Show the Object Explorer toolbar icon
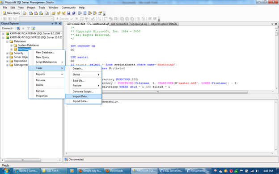Viewport: 279px width, 174px height. tap(90, 13)
